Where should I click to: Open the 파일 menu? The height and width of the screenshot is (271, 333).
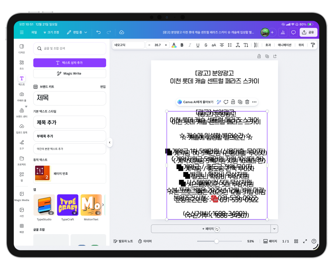pyautogui.click(x=34, y=32)
